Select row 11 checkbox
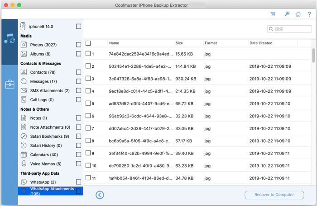Viewport: 317px width, 206px height. point(88,178)
